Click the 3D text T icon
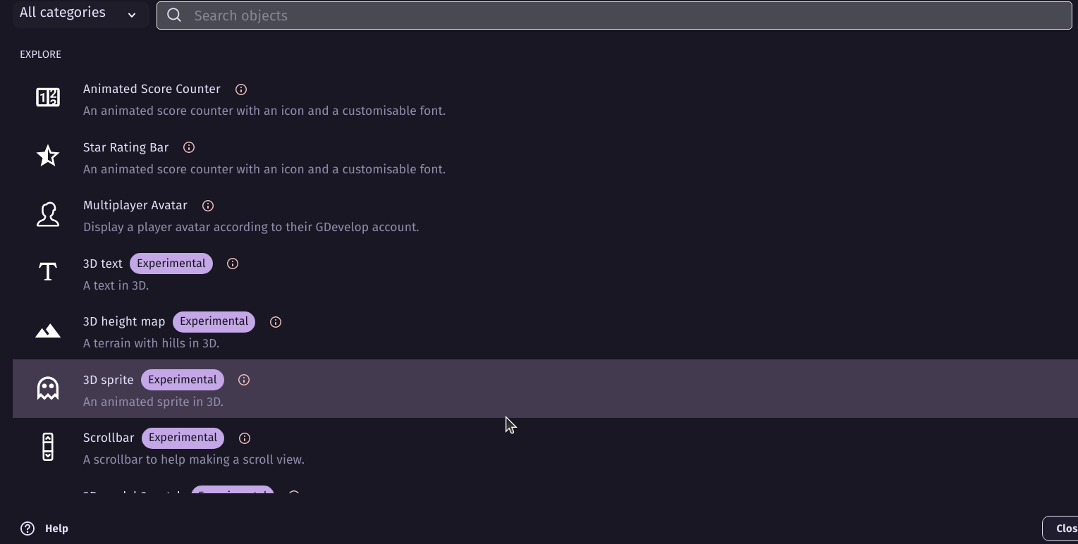The image size is (1078, 544). [48, 272]
